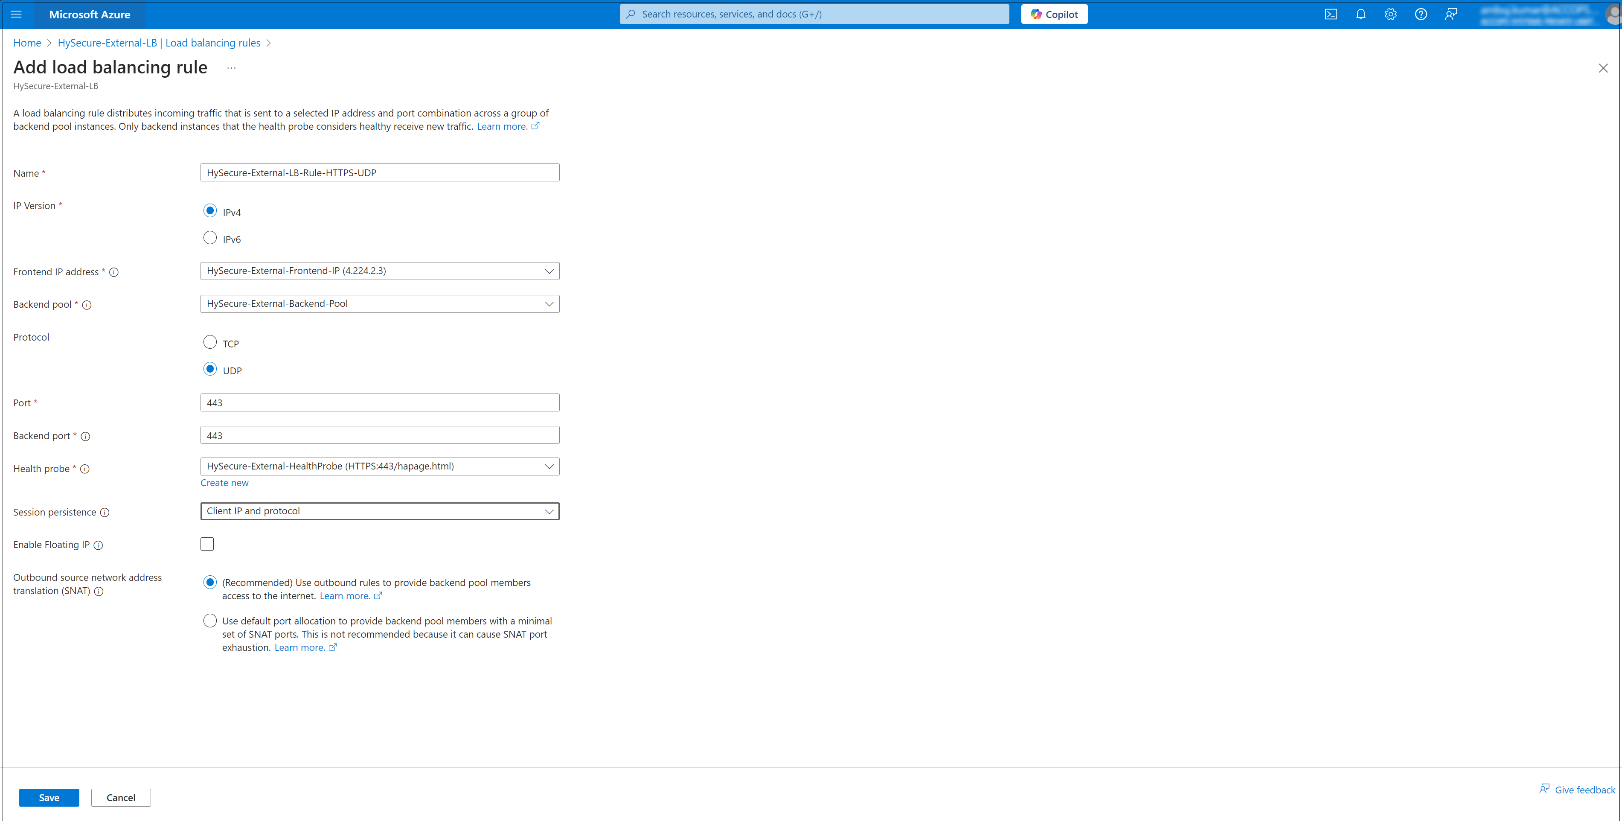Click the Save button
Image resolution: width=1622 pixels, height=825 pixels.
tap(49, 798)
